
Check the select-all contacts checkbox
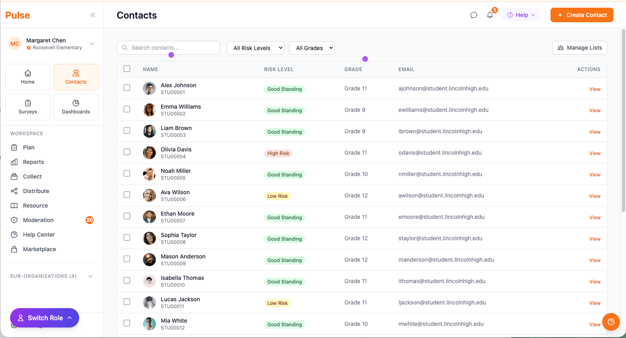pos(127,69)
